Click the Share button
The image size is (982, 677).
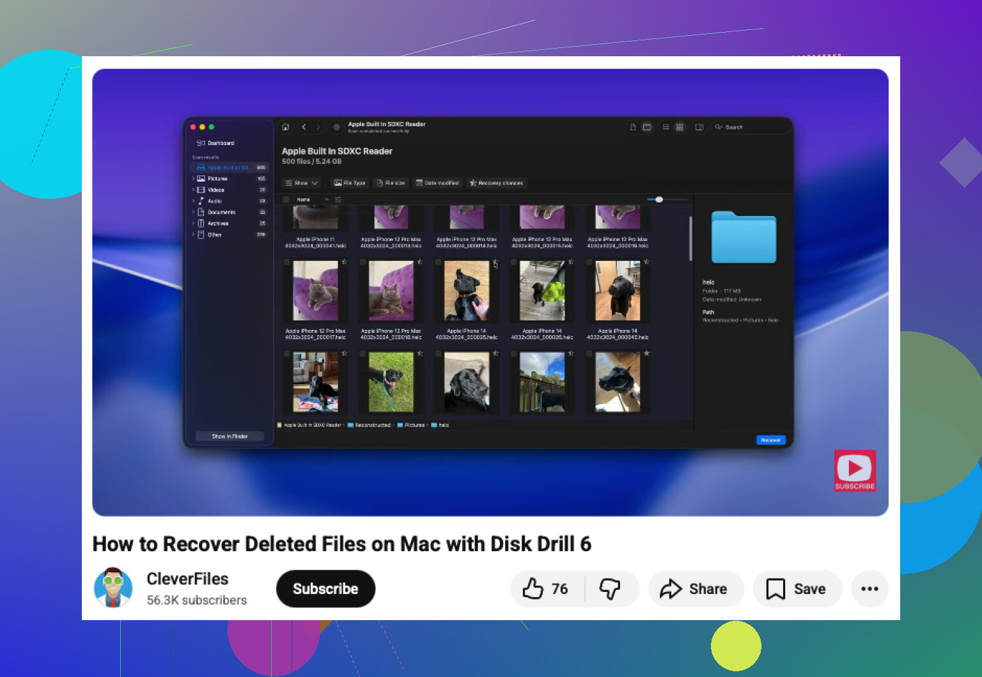click(x=696, y=589)
